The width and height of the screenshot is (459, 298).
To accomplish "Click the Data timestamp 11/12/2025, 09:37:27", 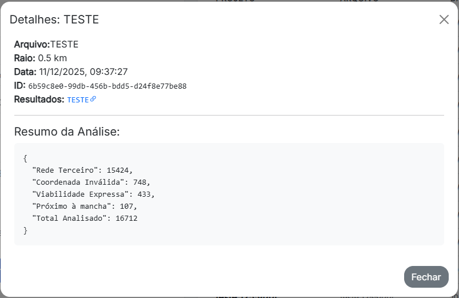I will pos(83,71).
